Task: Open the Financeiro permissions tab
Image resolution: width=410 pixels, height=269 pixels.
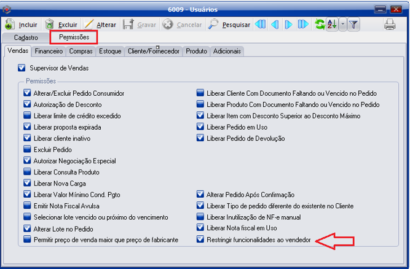Action: pos(49,52)
